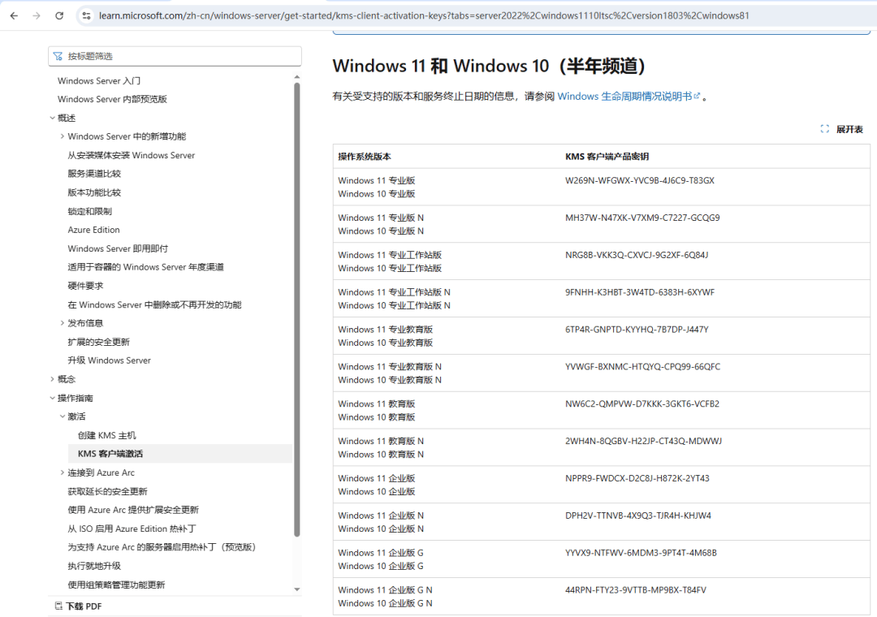Click external link icon after lifecycle fact sheet
Viewport: 877px width, 617px height.
[x=697, y=97]
